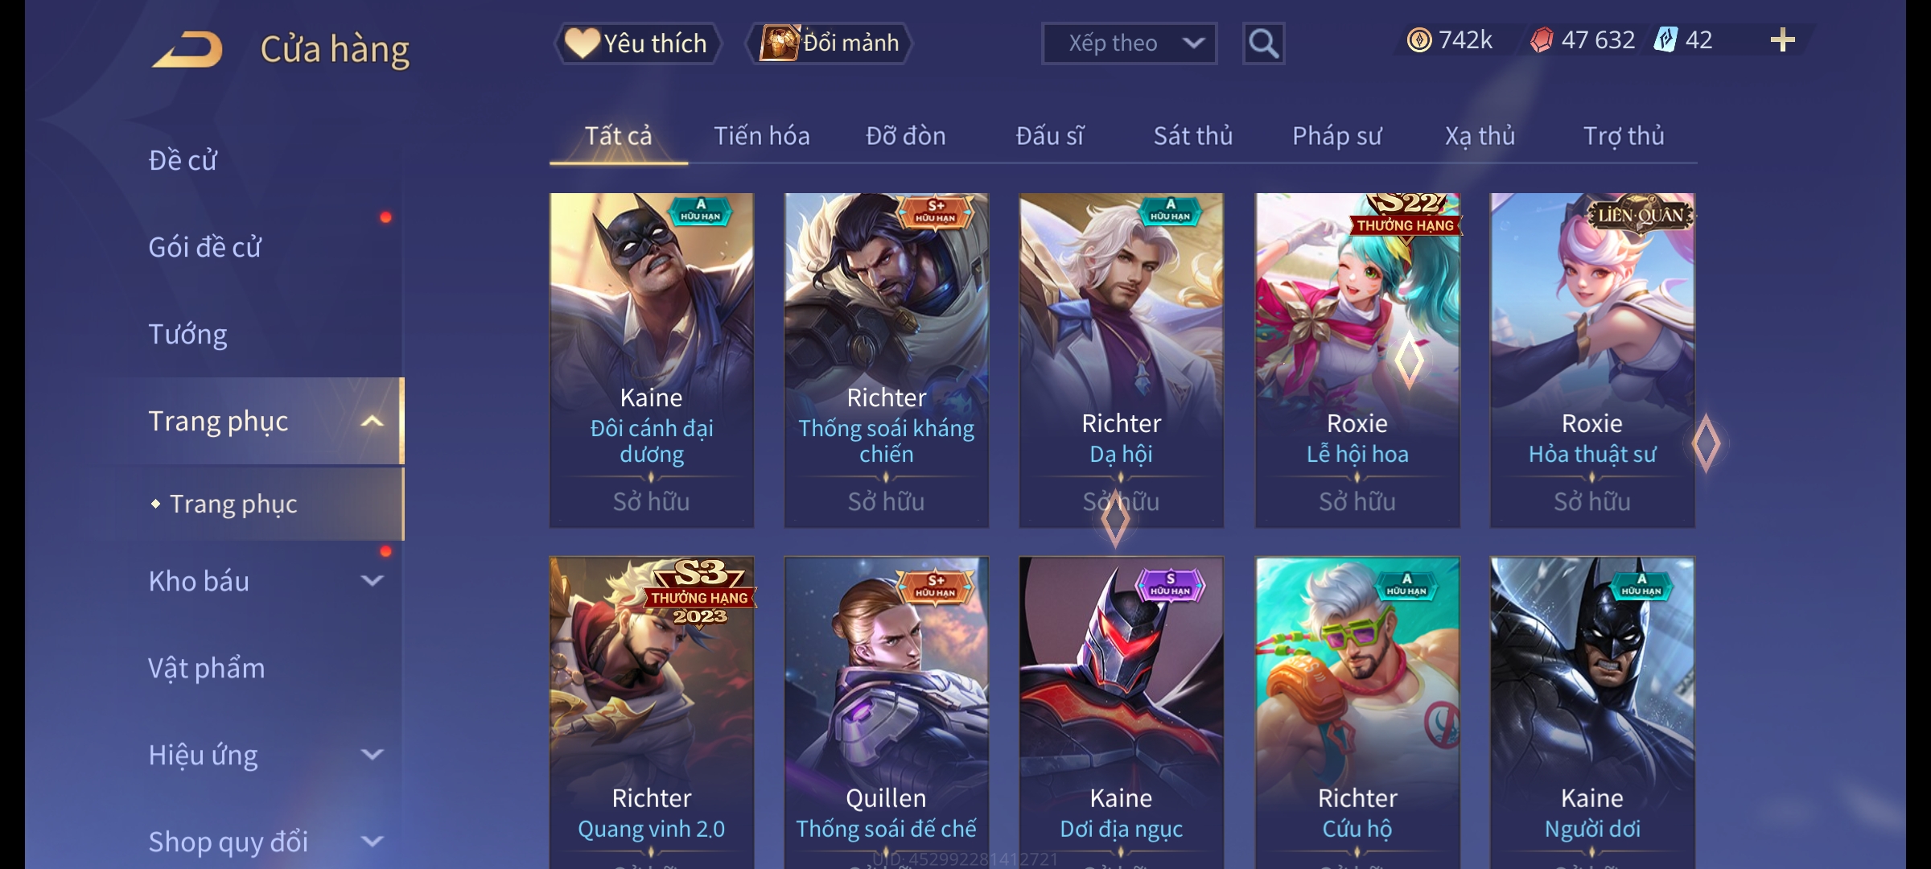
Task: Tap the plus icon to add currency
Action: (x=1782, y=40)
